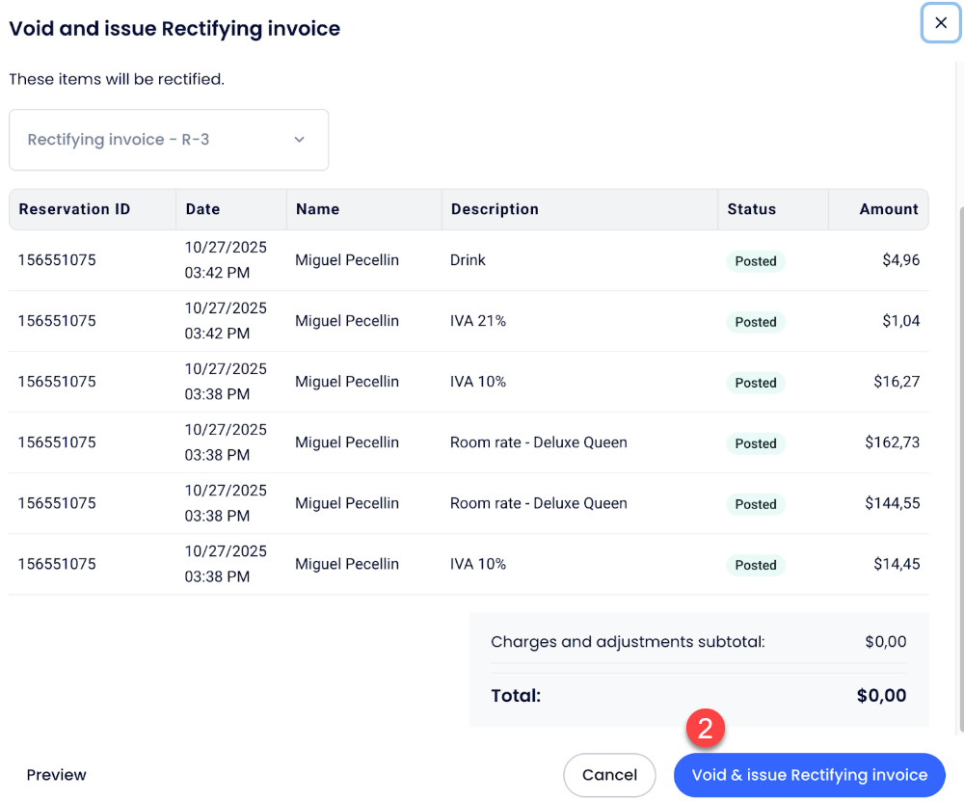
Task: Open the invoice Preview
Action: [56, 775]
